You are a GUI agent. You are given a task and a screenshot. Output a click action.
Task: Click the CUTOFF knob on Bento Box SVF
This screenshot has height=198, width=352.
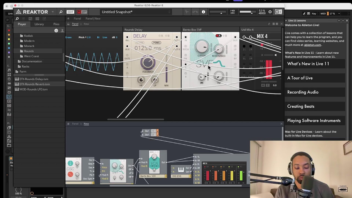(x=202, y=47)
